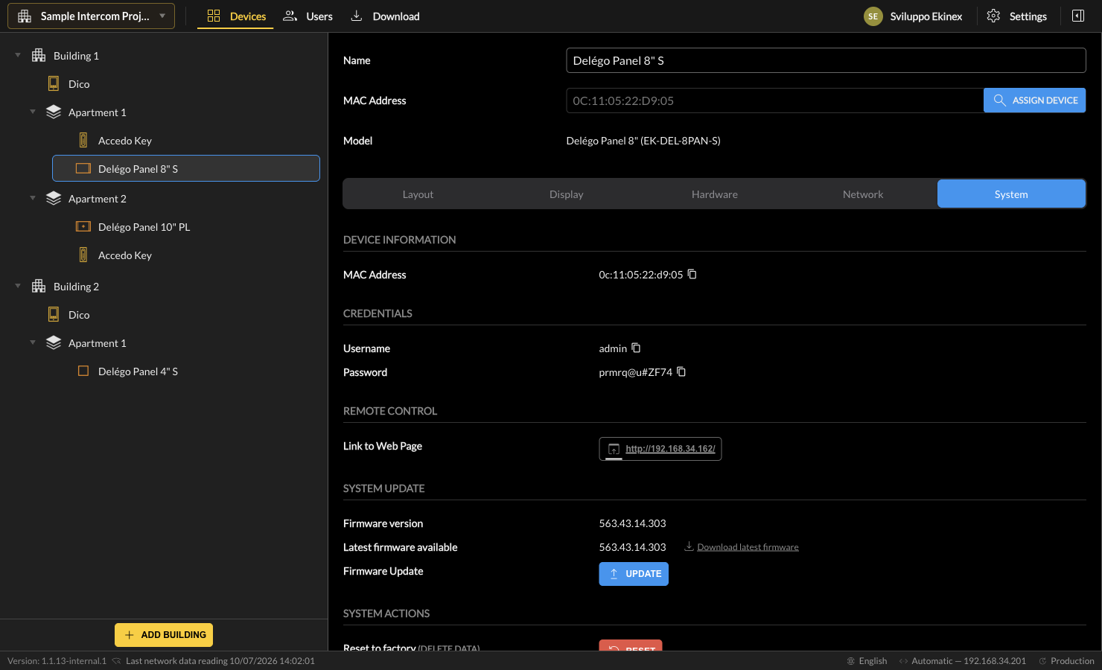Click the Last network data reading text

[220, 661]
